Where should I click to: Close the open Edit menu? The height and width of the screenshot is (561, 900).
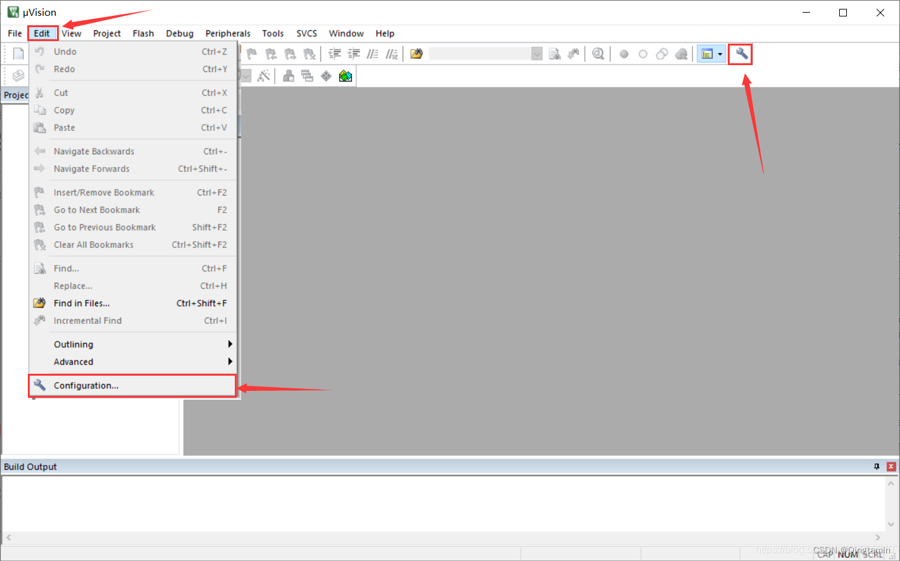coord(42,34)
